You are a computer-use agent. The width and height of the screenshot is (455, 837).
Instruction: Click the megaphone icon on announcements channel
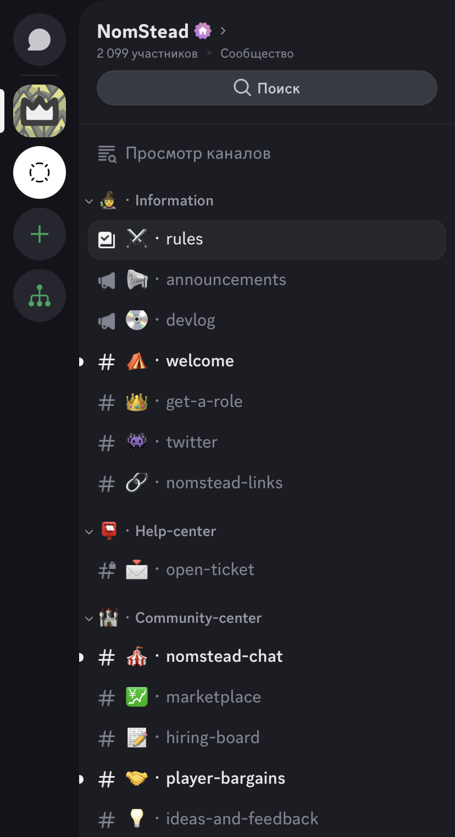pos(107,281)
